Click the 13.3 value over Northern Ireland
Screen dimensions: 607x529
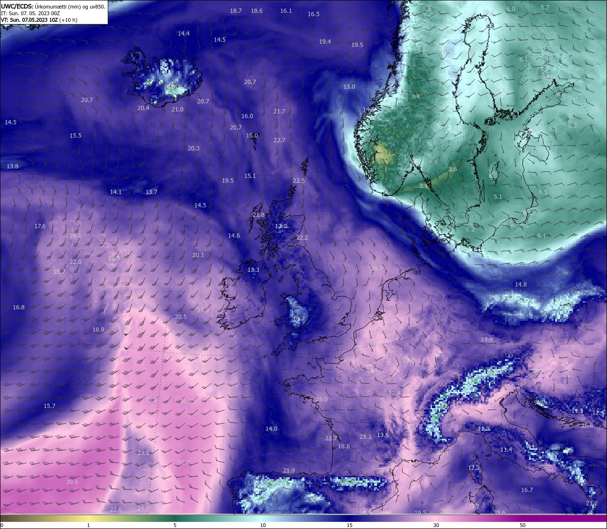click(x=253, y=270)
